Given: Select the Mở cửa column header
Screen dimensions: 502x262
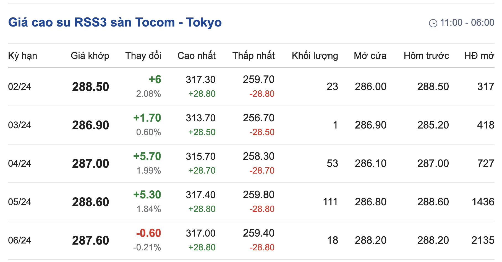Looking at the screenshot, I should point(370,56).
